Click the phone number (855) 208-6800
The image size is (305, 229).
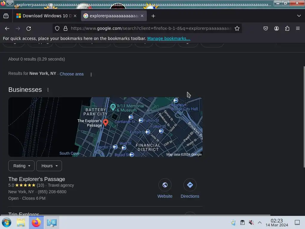click(52, 192)
